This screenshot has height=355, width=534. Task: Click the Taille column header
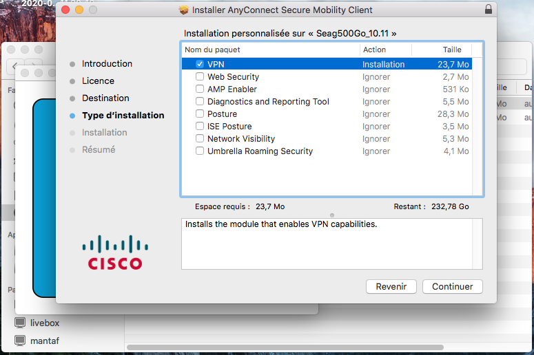(x=451, y=50)
